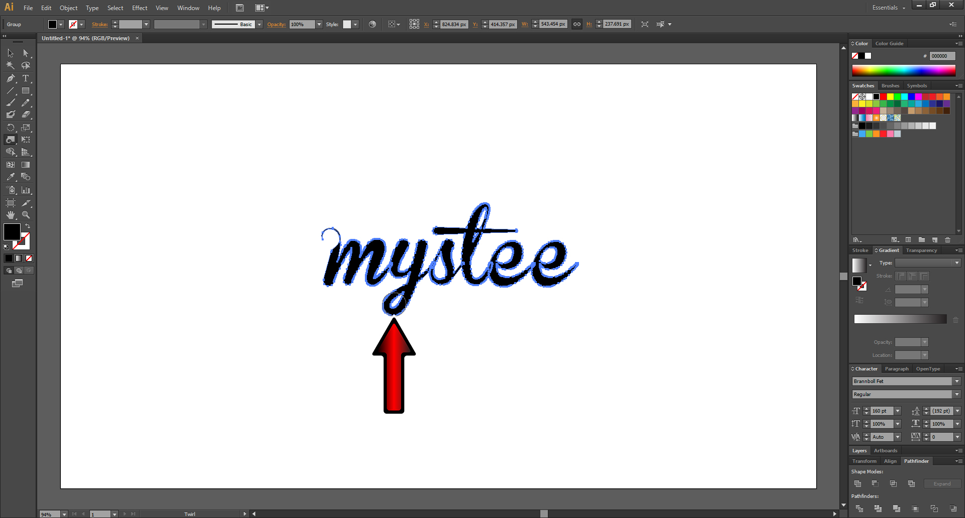Expand the Opacity 100% dropdown arrow

[319, 24]
